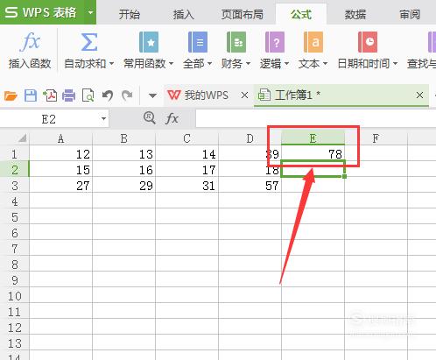Screen dimensions: 436x360
Task: Expand the 日期和时间 dropdown arrow
Action: (395, 63)
